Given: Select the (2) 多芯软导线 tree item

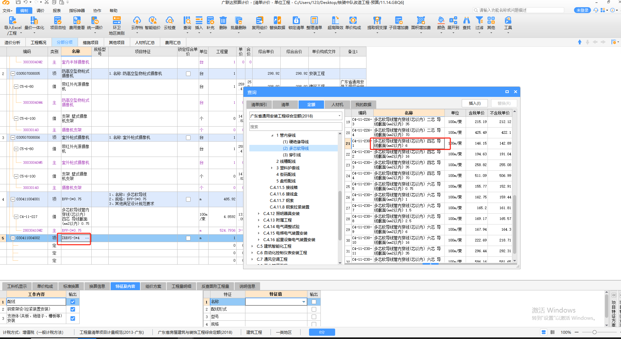Looking at the screenshot, I should [x=296, y=148].
